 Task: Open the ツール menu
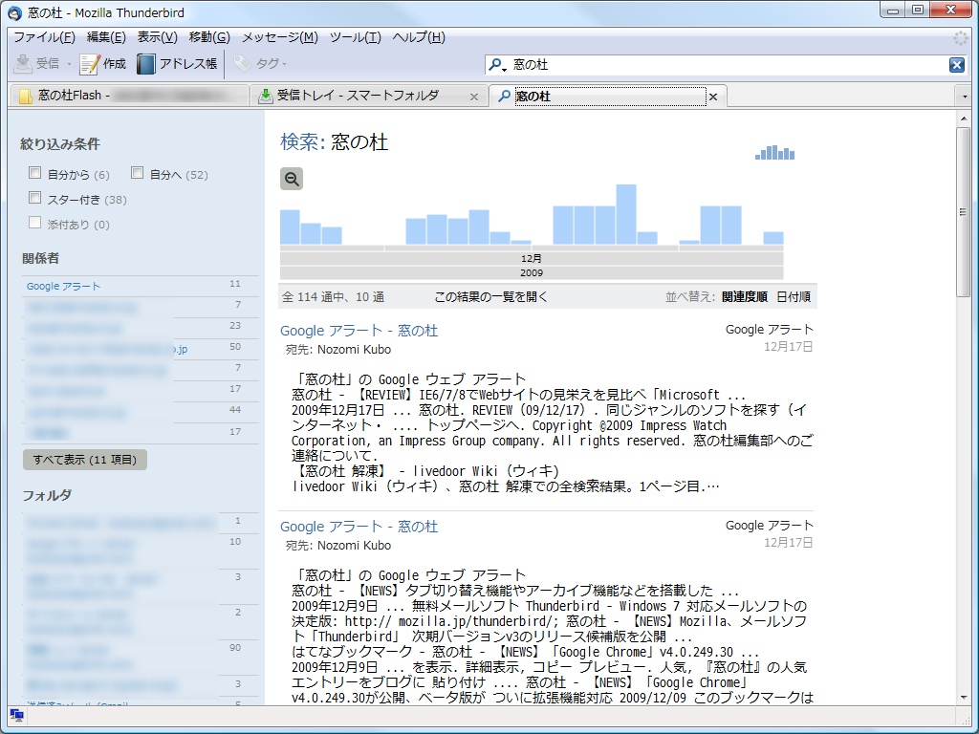click(x=356, y=37)
